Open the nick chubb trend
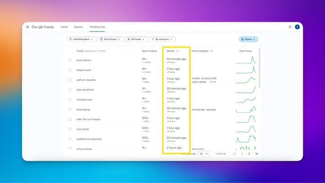The image size is (325, 183). pyautogui.click(x=83, y=129)
